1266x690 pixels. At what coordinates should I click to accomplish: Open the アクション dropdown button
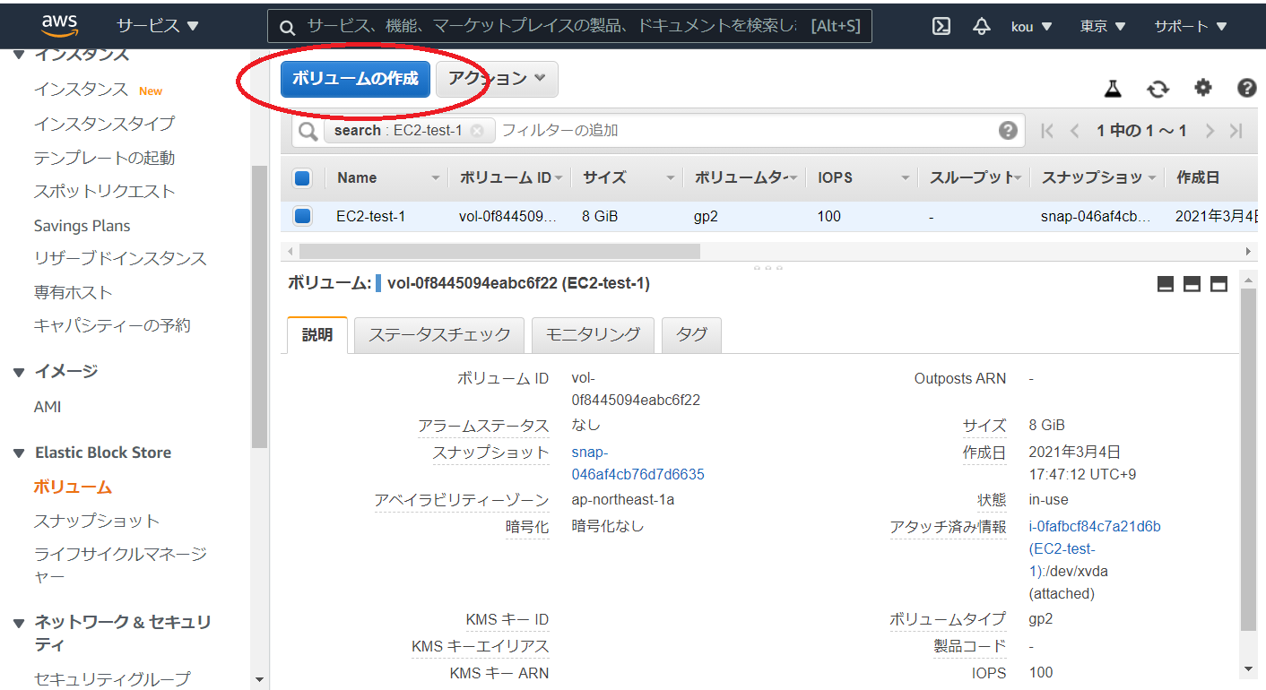[x=497, y=79]
